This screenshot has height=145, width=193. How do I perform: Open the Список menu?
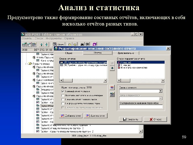tap(39, 38)
